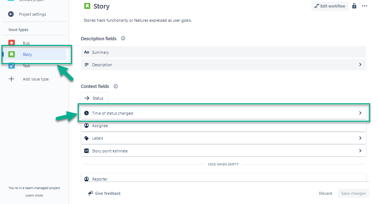Click the blue Task checkmark icon
Screen dimensions: 378x204
coord(11,66)
